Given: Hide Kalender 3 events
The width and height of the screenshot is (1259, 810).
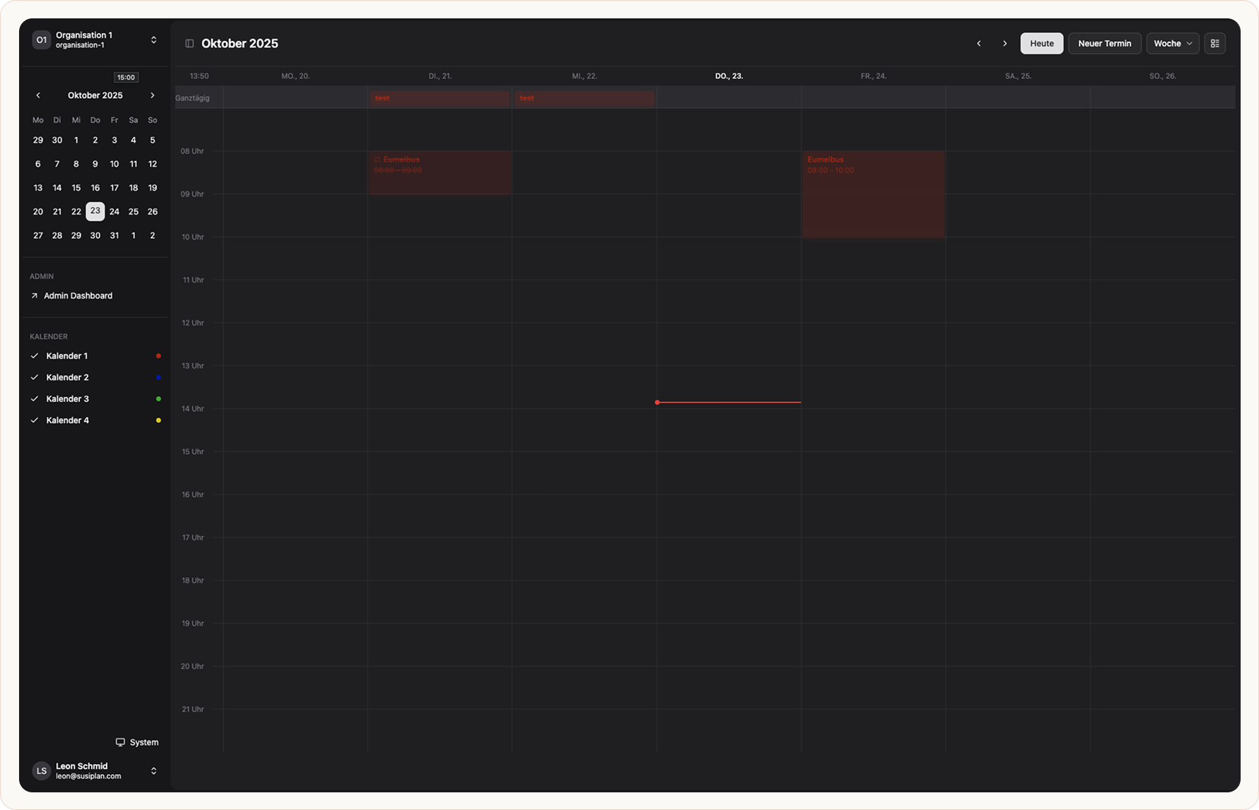Looking at the screenshot, I should [x=35, y=399].
